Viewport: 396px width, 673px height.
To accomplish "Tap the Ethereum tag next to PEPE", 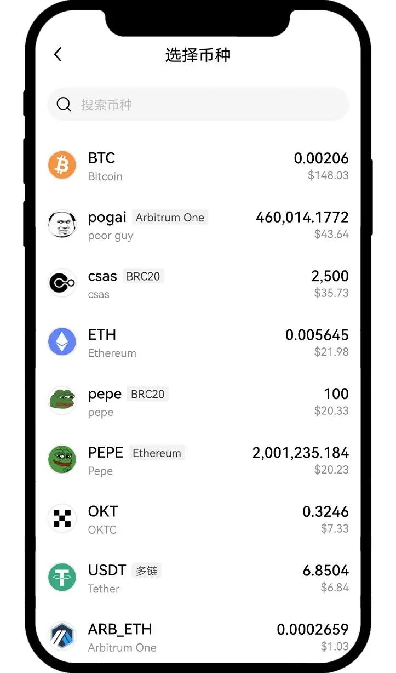I will [x=157, y=453].
